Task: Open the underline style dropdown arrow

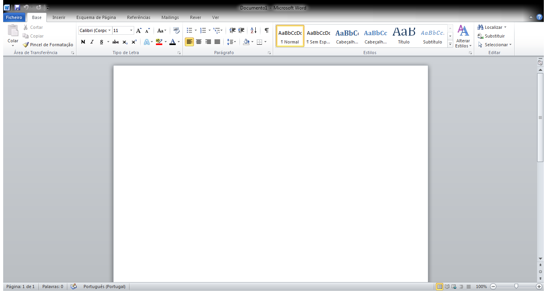Action: pyautogui.click(x=108, y=42)
